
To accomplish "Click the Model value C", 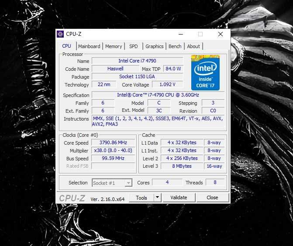I will (159, 103).
